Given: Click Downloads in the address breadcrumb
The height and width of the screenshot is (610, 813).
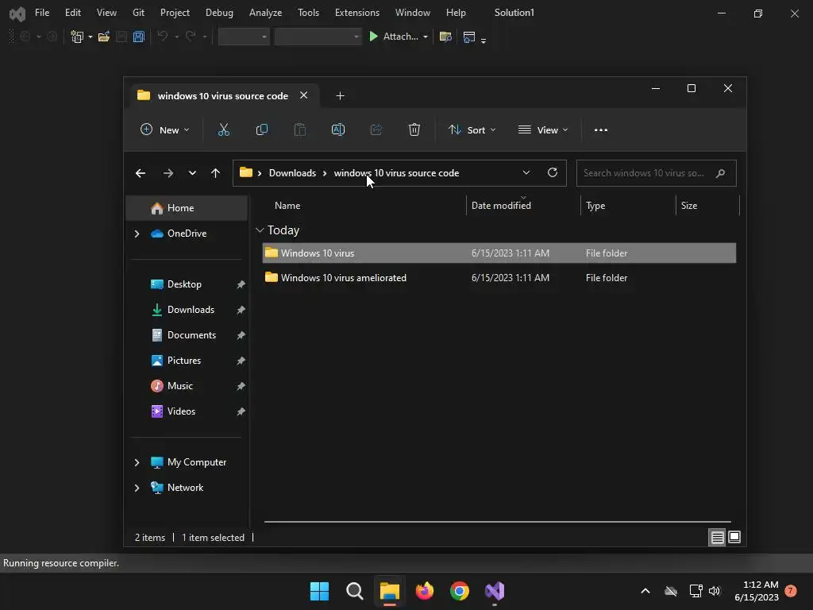Looking at the screenshot, I should tap(292, 173).
